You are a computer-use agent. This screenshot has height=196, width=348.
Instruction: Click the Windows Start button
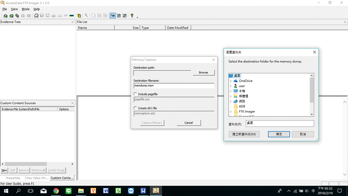pos(6,191)
